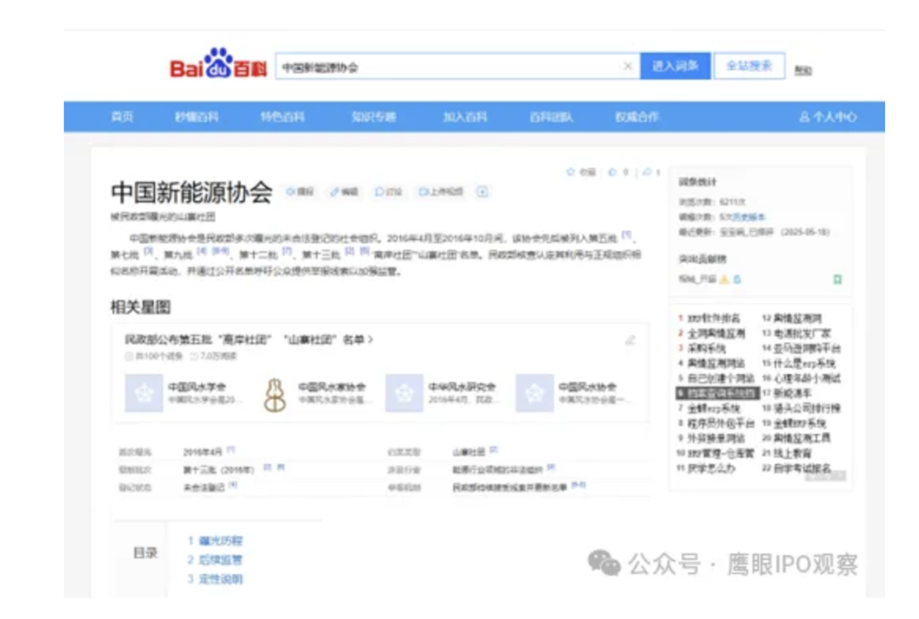This screenshot has height=619, width=919.
Task: Click the 进入词条 button
Action: tap(675, 66)
